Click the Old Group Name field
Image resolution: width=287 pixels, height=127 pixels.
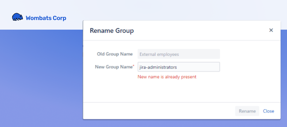point(179,54)
